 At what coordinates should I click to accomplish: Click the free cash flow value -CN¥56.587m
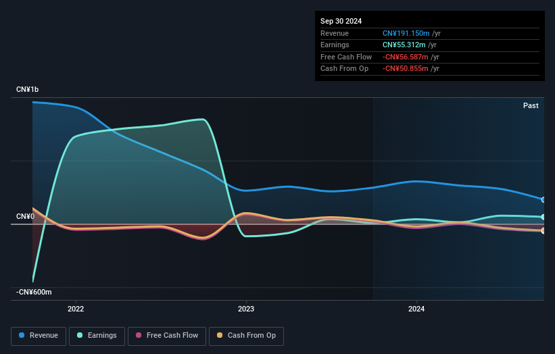click(x=406, y=57)
